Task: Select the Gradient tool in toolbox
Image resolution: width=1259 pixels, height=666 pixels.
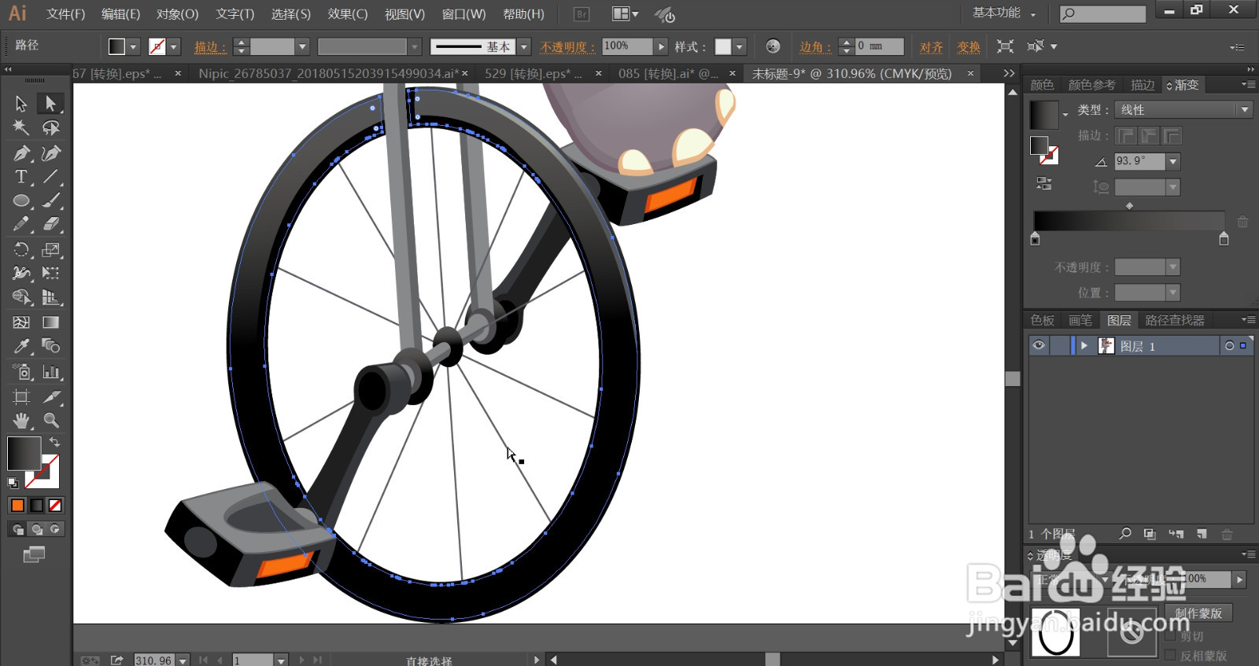Action: (x=51, y=322)
